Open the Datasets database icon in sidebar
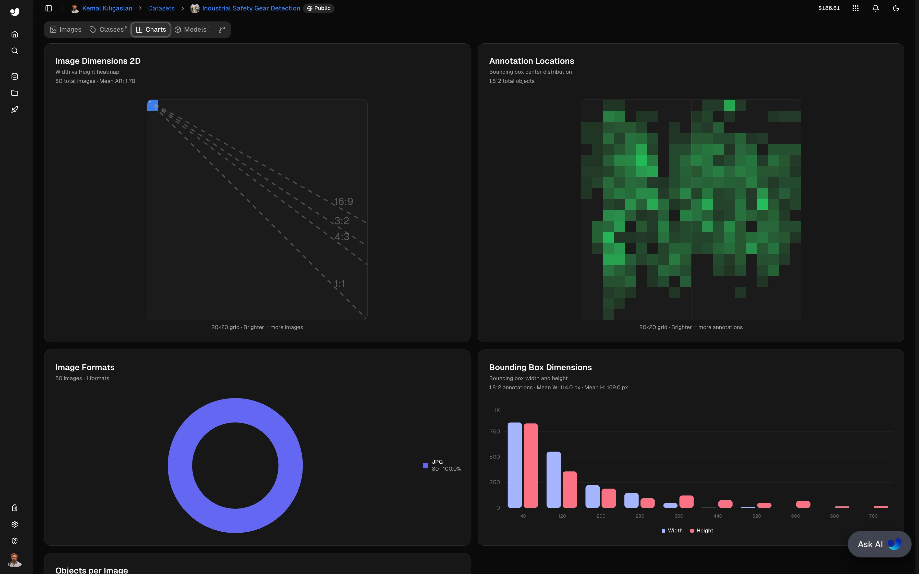919x574 pixels. click(x=15, y=76)
